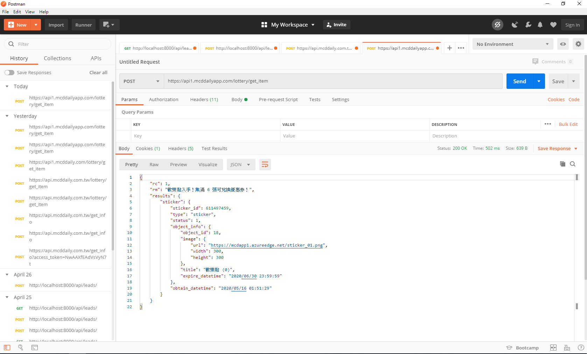Toggle sidebar visibility icon in status bar
Viewport: 587px width, 354px height.
coord(7,347)
